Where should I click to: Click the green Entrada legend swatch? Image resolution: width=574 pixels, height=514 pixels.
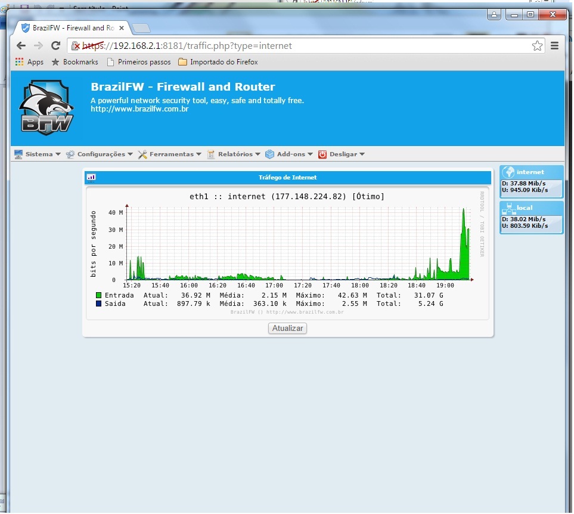tap(98, 295)
